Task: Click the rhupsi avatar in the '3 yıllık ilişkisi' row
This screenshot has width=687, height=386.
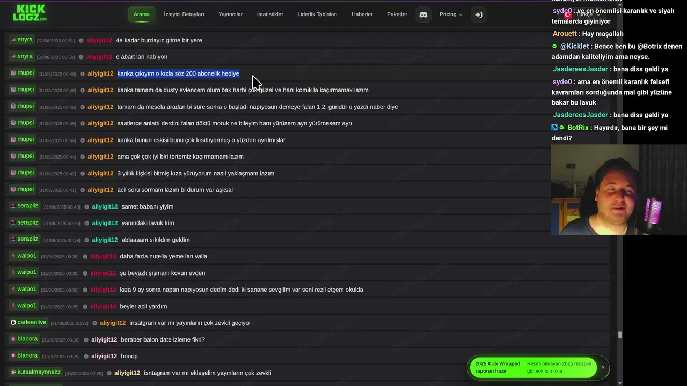Action: tap(13, 173)
